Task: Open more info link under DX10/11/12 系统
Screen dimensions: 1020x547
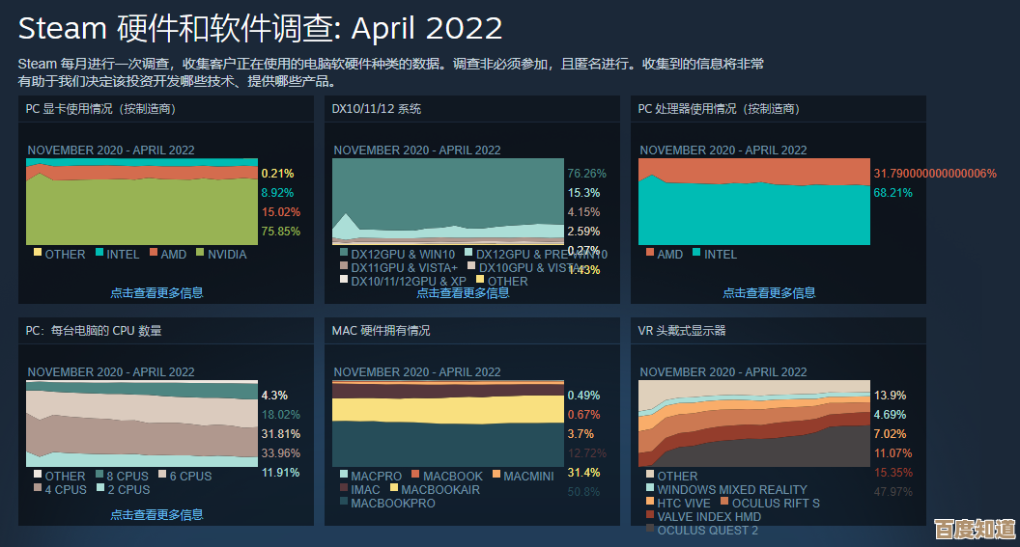Action: pos(463,292)
